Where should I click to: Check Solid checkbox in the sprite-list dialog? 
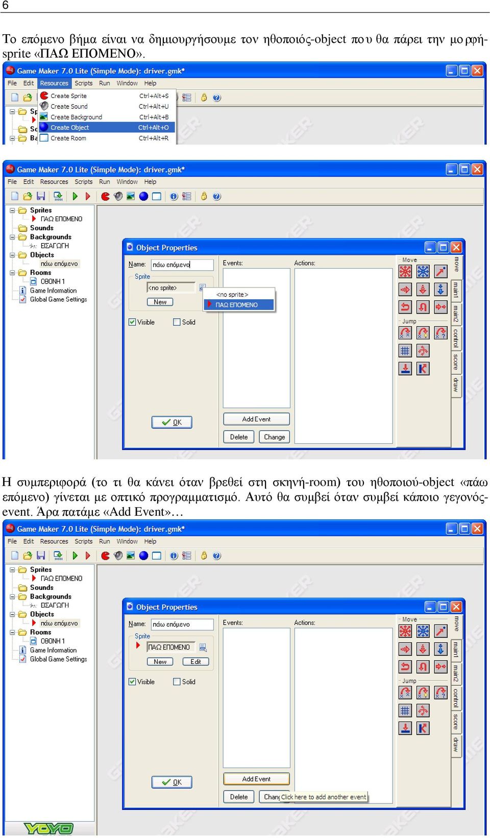(177, 322)
